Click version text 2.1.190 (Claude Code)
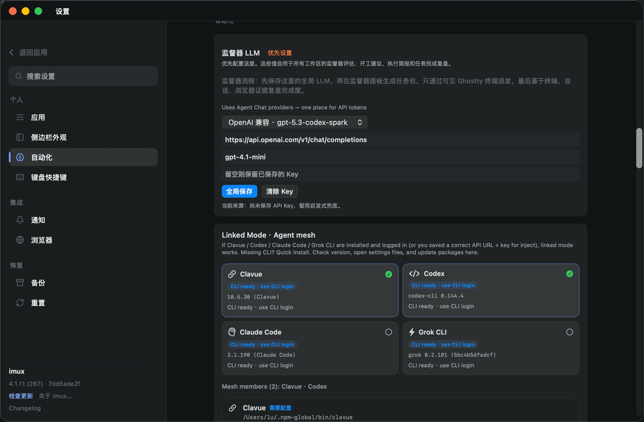Screen dimensions: 644x422 coord(261,355)
